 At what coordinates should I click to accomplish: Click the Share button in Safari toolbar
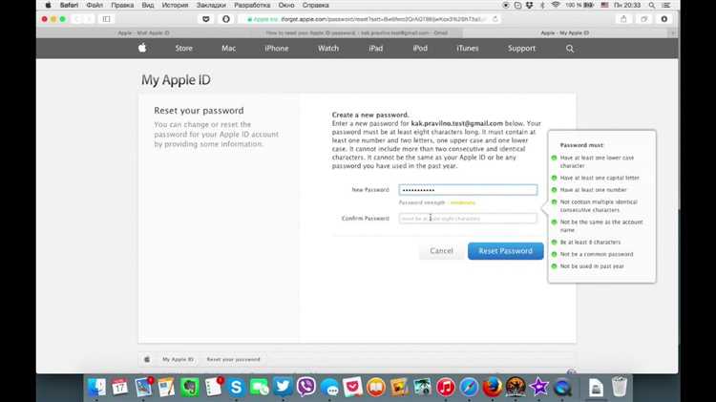click(x=623, y=19)
